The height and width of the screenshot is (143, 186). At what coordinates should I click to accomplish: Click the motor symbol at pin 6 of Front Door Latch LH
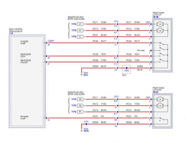160,31
